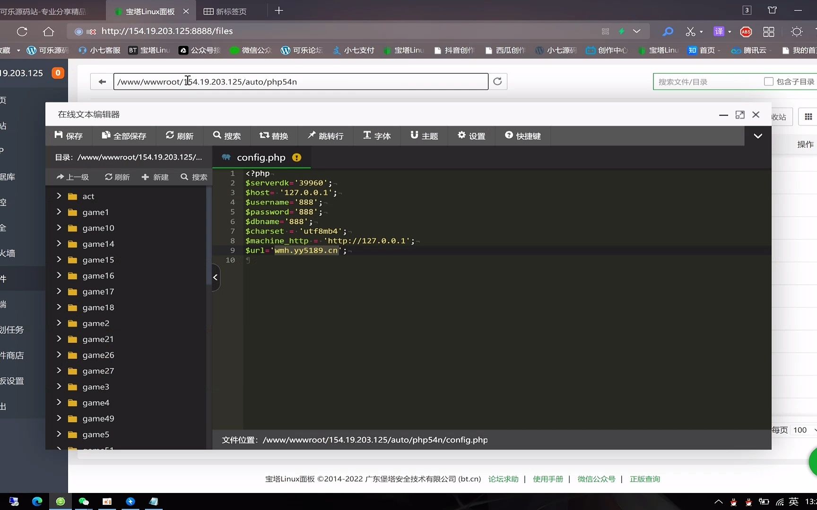Select the game27 folder in the tree
817x510 pixels.
(98, 371)
